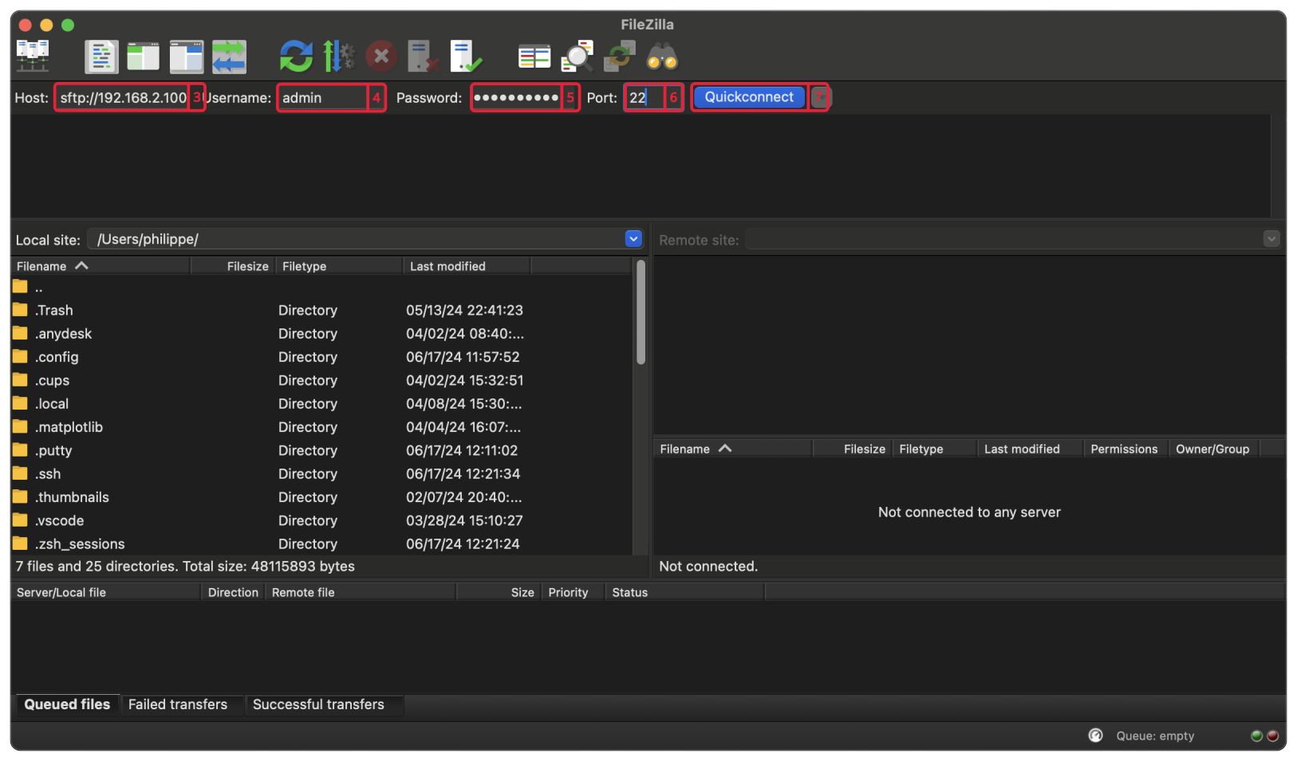Screen dimensions: 1297x761
Task: Select the .ssh directory row
Action: (321, 474)
